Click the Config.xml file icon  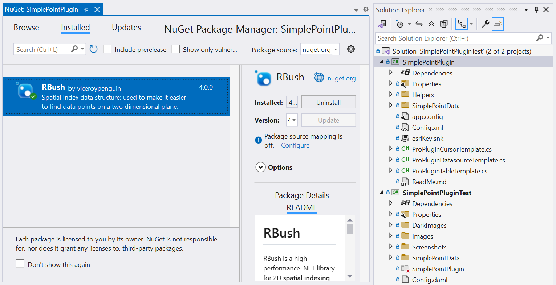(405, 127)
